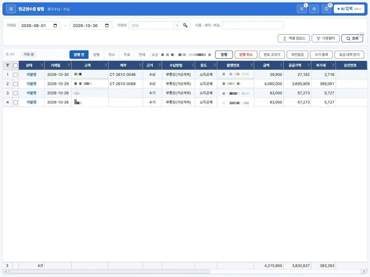Filter the 금액 column via funnel icon

pyautogui.click(x=281, y=65)
